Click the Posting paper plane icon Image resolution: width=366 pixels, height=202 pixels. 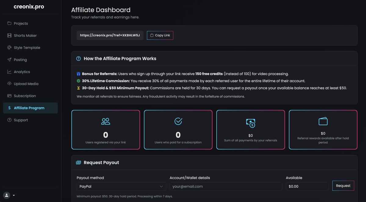[x=9, y=60]
